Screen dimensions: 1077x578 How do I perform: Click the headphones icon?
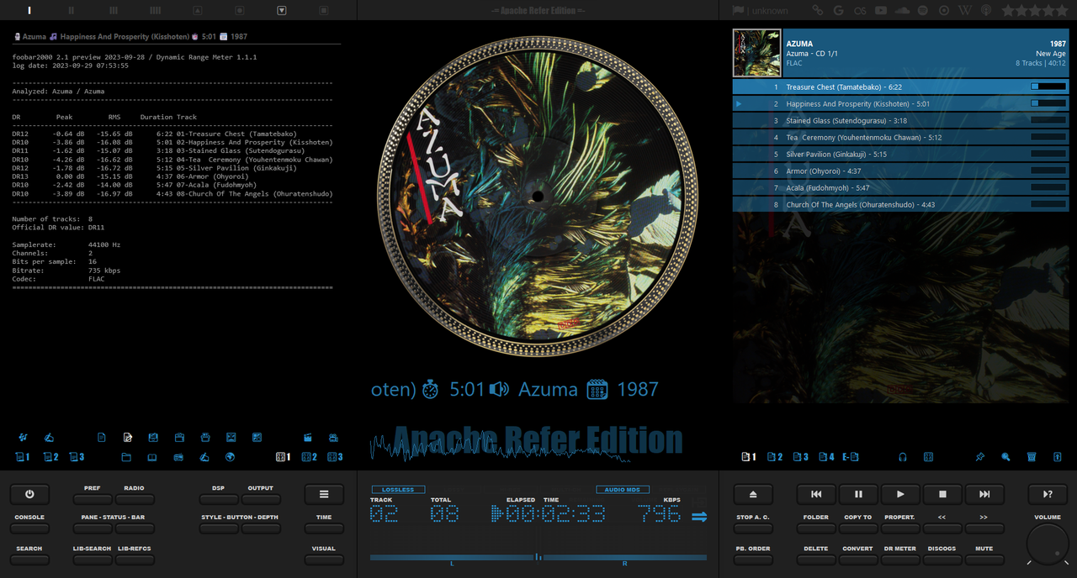coord(903,457)
